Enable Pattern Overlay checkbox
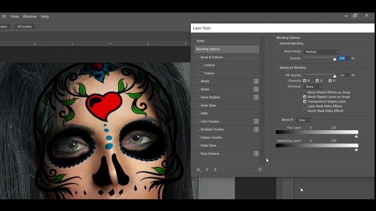 click(197, 138)
